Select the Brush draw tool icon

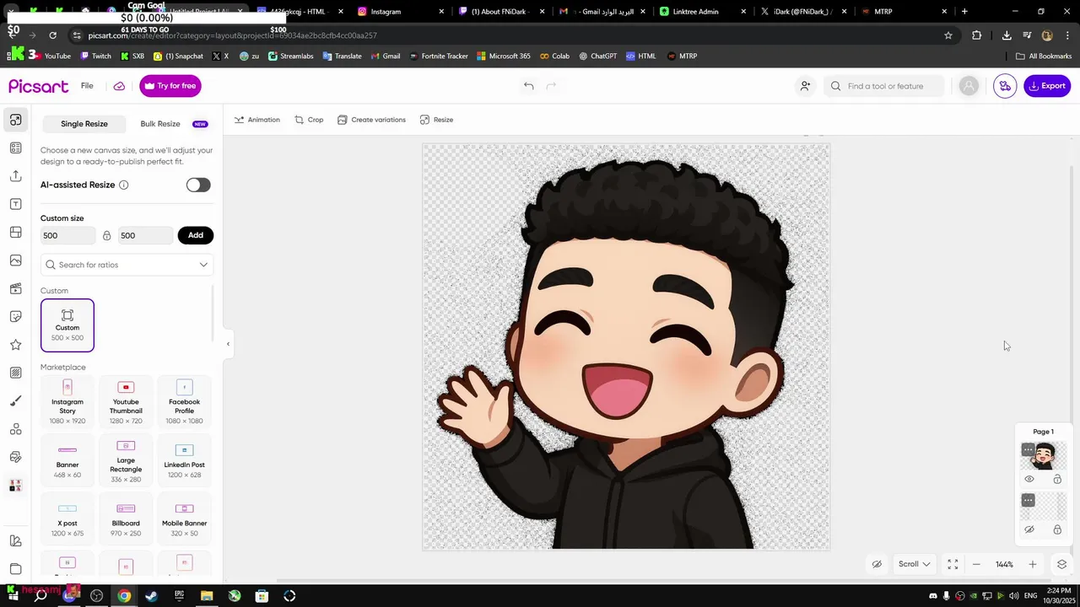point(15,401)
